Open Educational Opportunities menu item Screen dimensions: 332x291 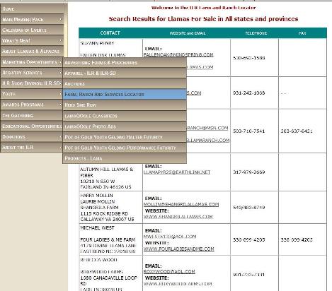(32, 126)
